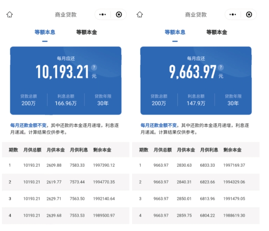Click the monthly amount 10,193.21
This screenshot has height=231, width=269.
point(62,72)
